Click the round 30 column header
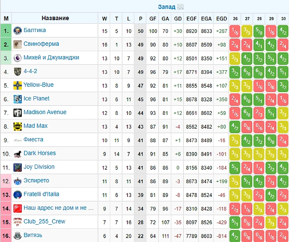Screen dimensions: 289x242 [x=283, y=18]
